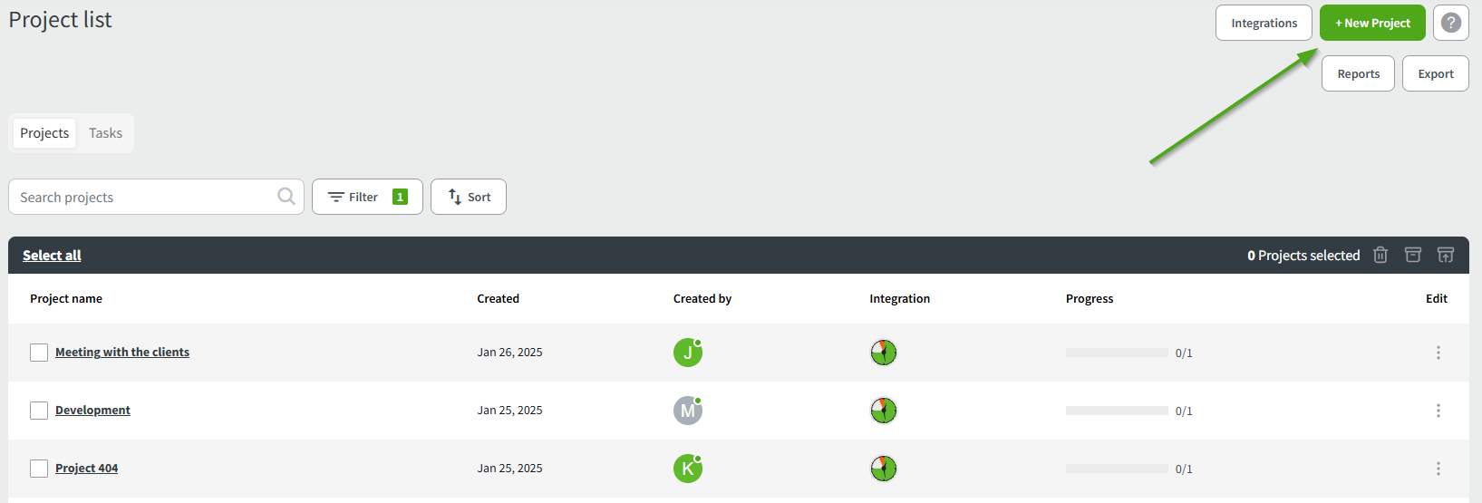Click the New Project button
Viewport: 1482px width, 503px height.
[1372, 23]
